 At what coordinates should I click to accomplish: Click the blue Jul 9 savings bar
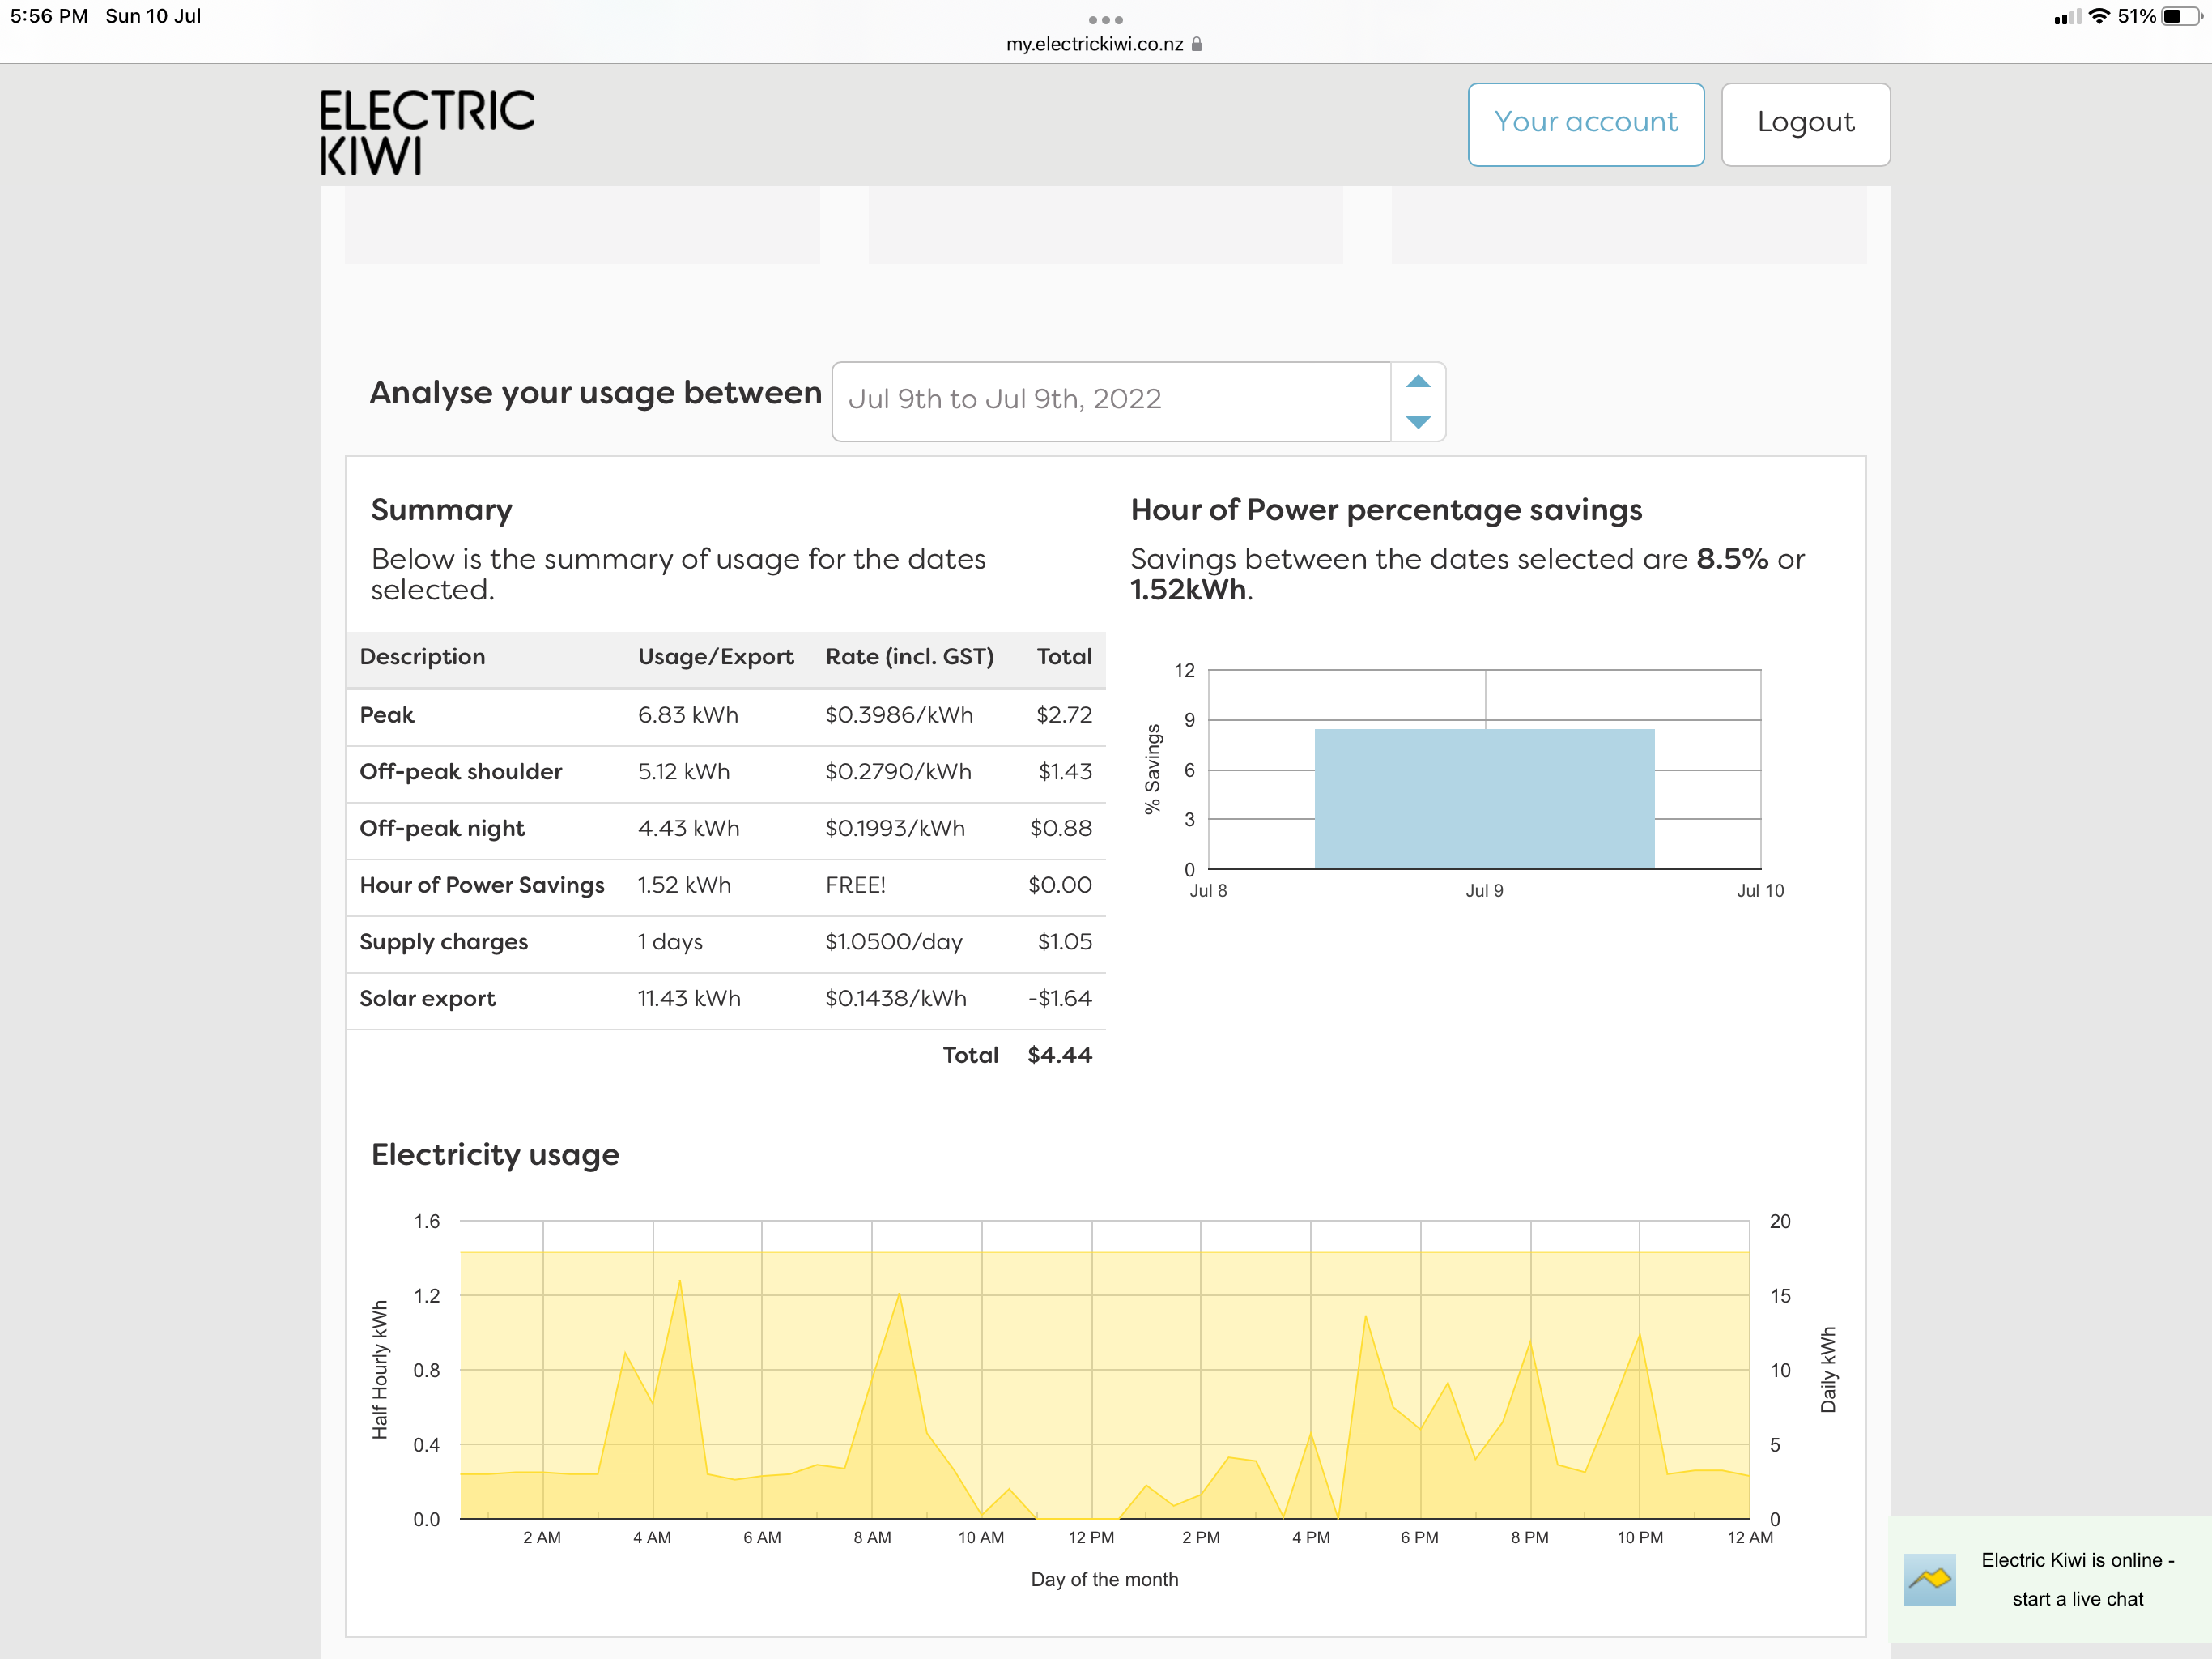pos(1484,799)
